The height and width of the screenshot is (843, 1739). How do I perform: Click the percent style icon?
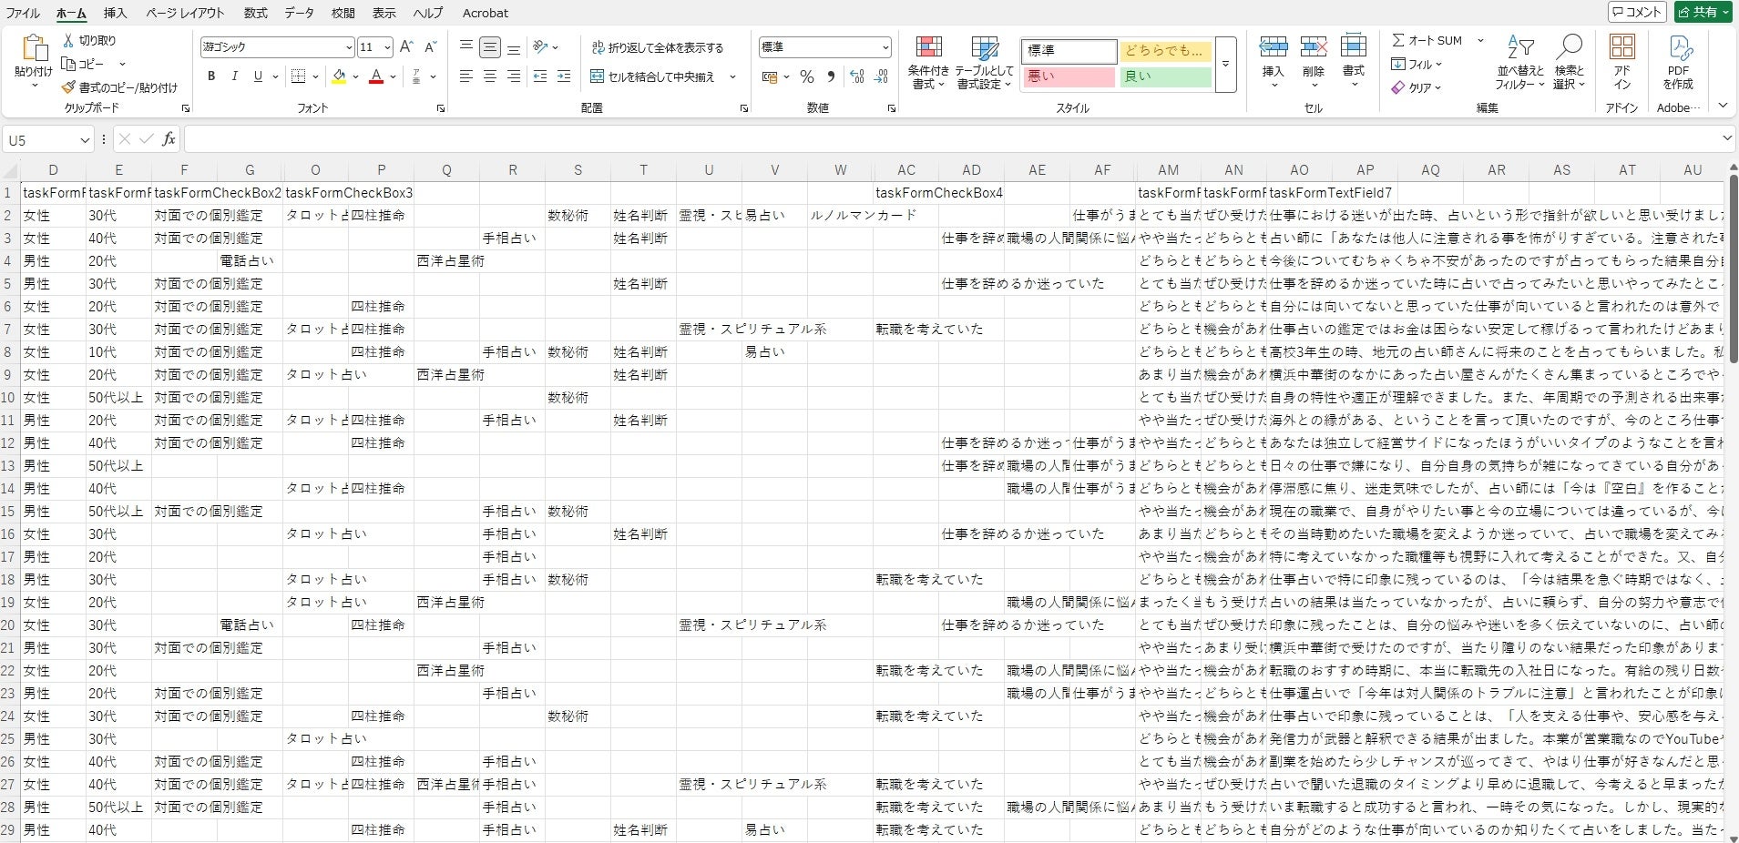(807, 76)
